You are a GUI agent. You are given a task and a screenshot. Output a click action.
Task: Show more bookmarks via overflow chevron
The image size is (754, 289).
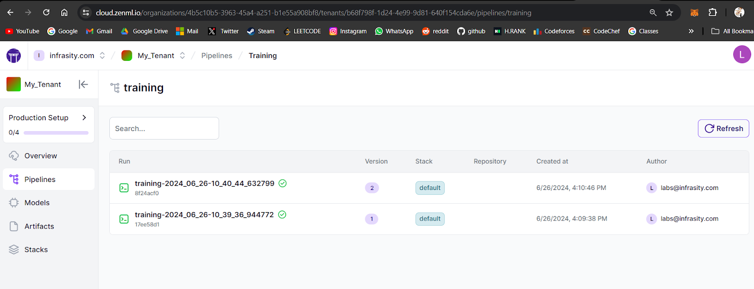(691, 31)
